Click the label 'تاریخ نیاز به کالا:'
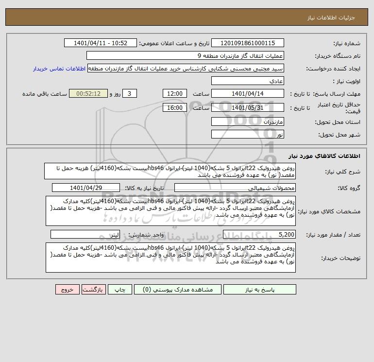 pyautogui.click(x=145, y=188)
